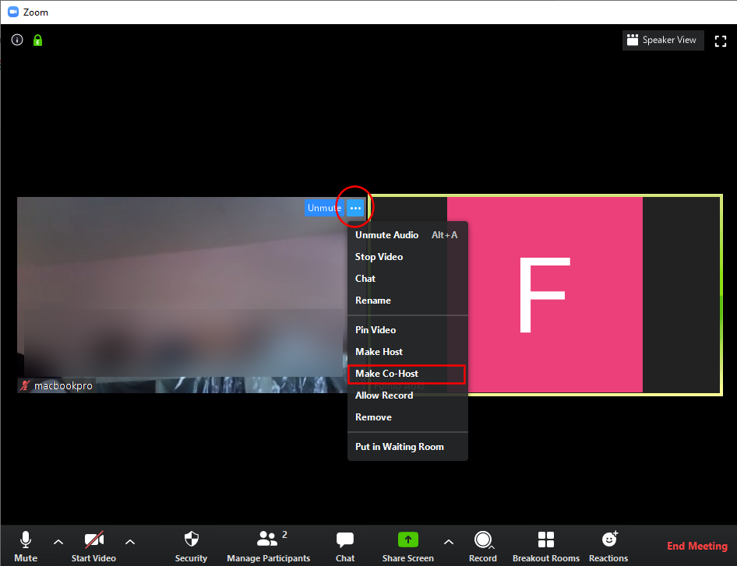
Task: Click the green encryption lock icon
Action: tap(37, 40)
